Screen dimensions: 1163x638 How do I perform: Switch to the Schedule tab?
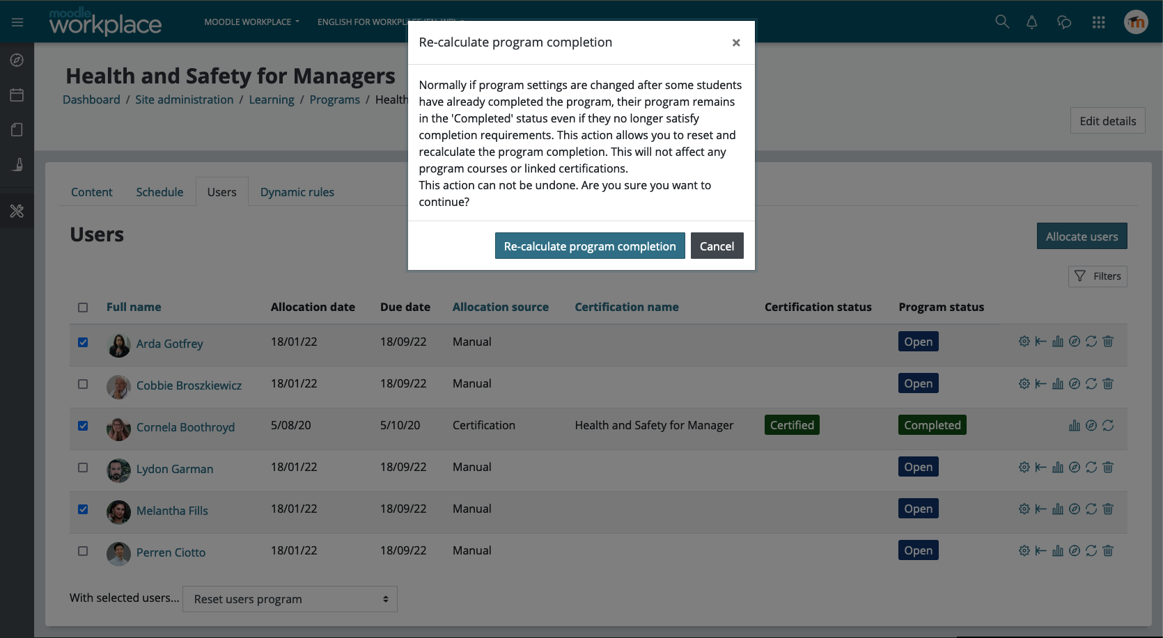coord(159,192)
